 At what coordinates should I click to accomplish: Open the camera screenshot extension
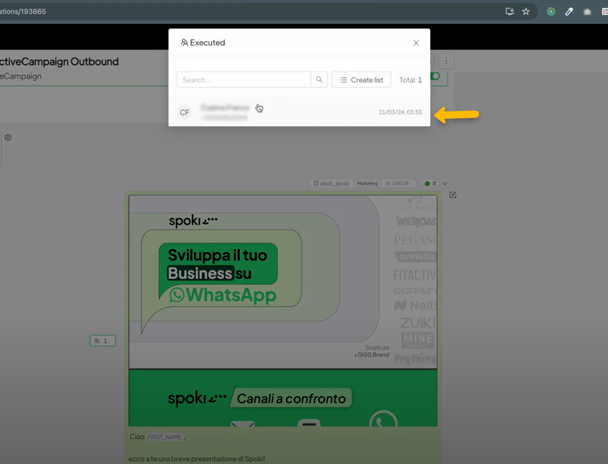point(587,11)
